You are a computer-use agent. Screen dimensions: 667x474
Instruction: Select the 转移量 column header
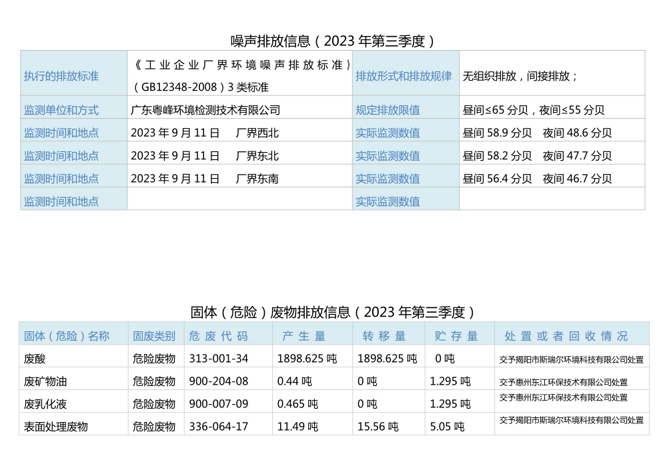(389, 333)
